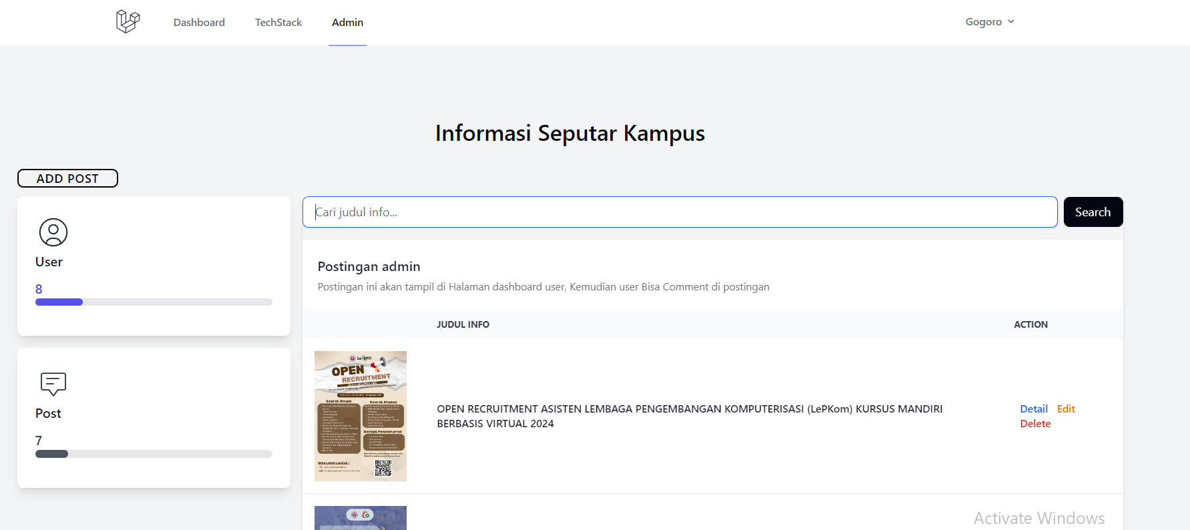This screenshot has height=530, width=1190.
Task: Click the second post's partially visible thumbnail
Action: tap(361, 518)
